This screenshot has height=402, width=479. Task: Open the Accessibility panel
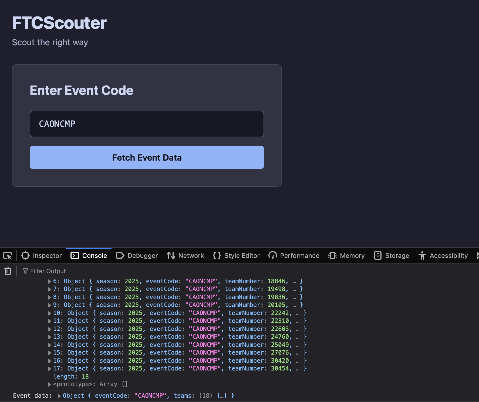pyautogui.click(x=443, y=255)
